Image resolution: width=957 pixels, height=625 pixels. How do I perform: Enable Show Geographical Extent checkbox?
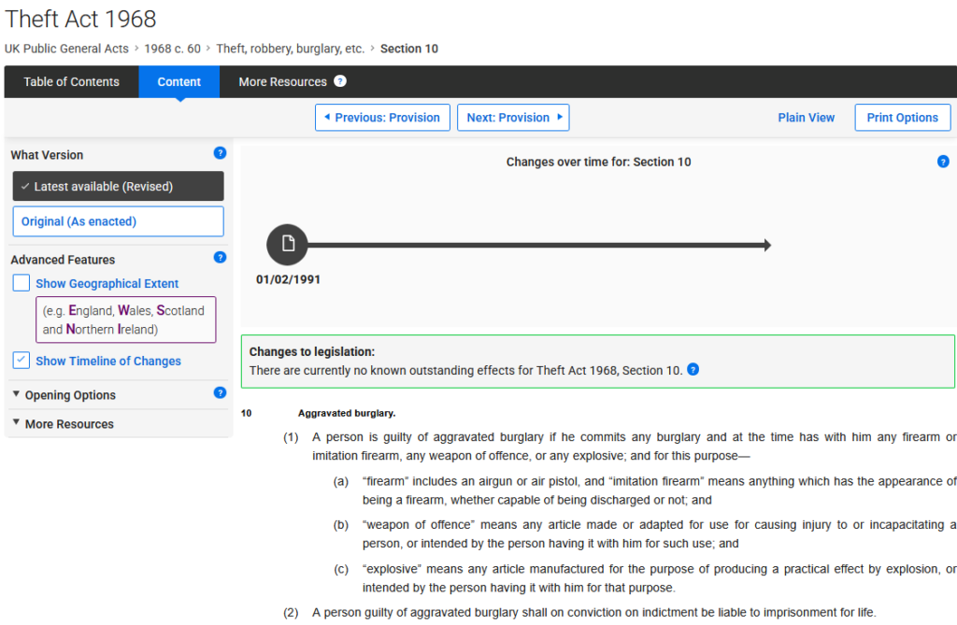(x=21, y=283)
